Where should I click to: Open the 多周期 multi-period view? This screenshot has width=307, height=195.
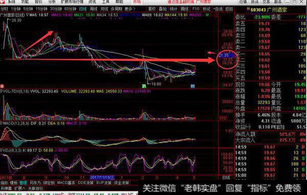(x=117, y=9)
